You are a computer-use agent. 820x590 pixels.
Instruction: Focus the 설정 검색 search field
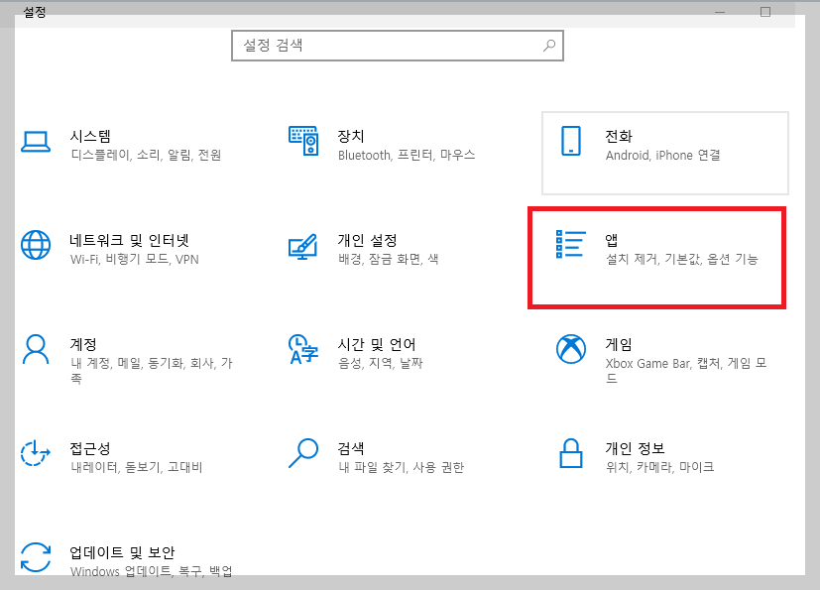pos(398,46)
